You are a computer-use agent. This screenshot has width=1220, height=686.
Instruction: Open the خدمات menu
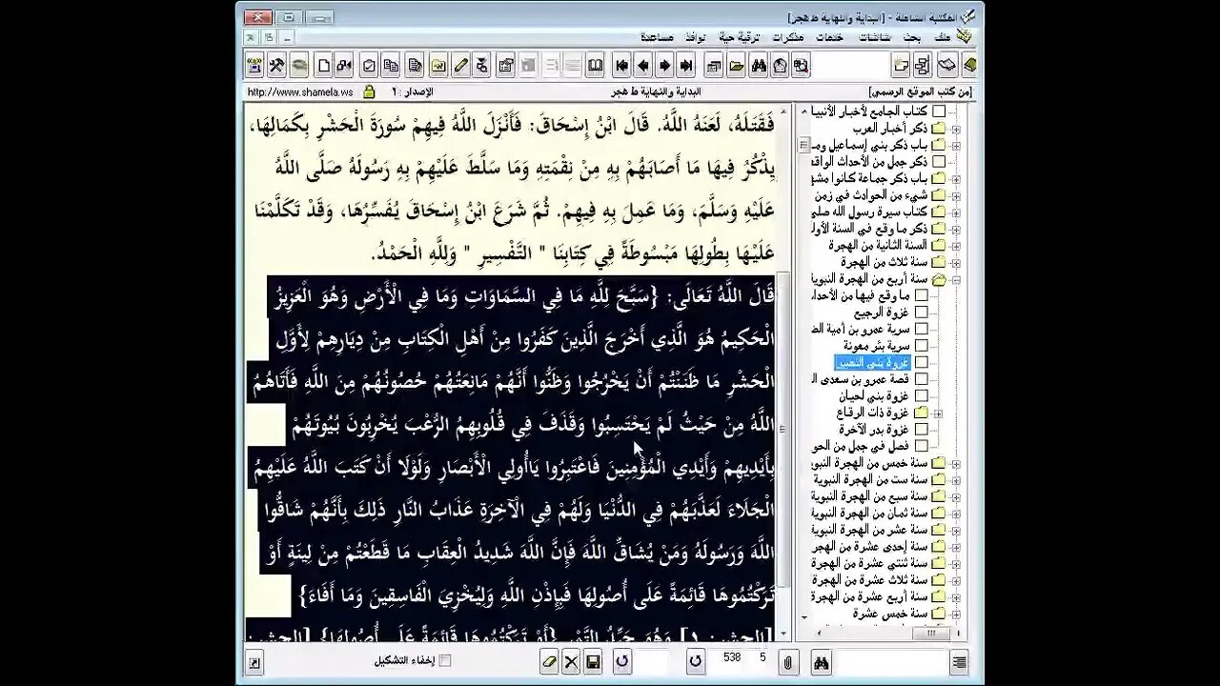point(829,37)
